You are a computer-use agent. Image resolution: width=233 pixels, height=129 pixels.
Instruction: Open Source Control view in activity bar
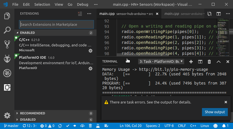[7, 44]
